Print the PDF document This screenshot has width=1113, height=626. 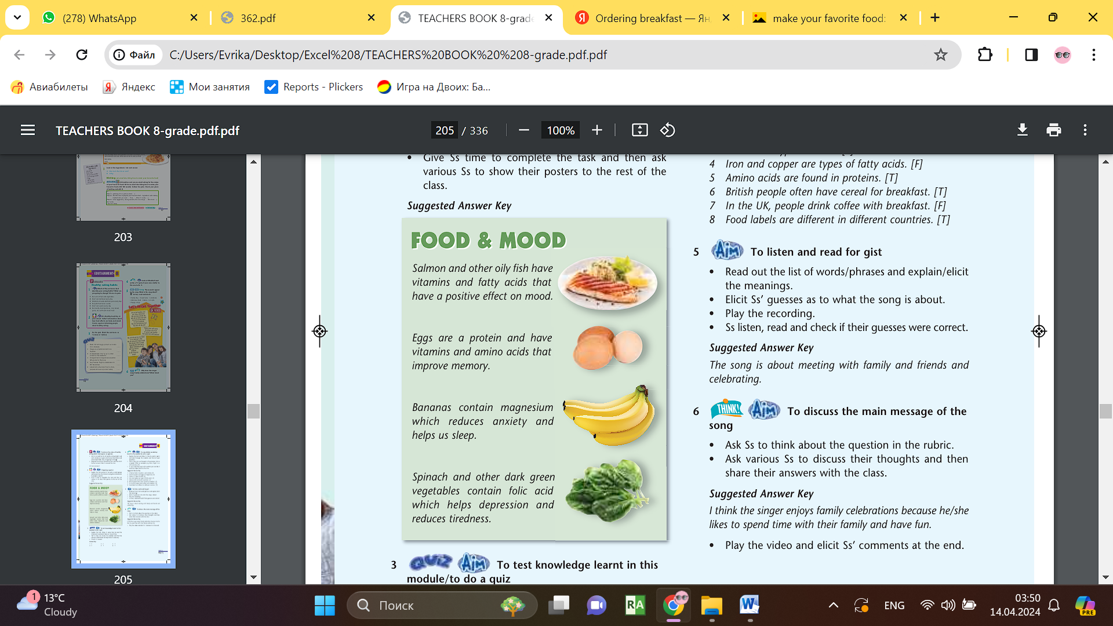[x=1053, y=130]
